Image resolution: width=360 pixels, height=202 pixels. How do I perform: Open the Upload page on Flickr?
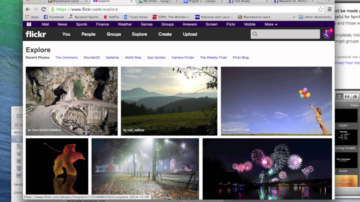coord(190,34)
